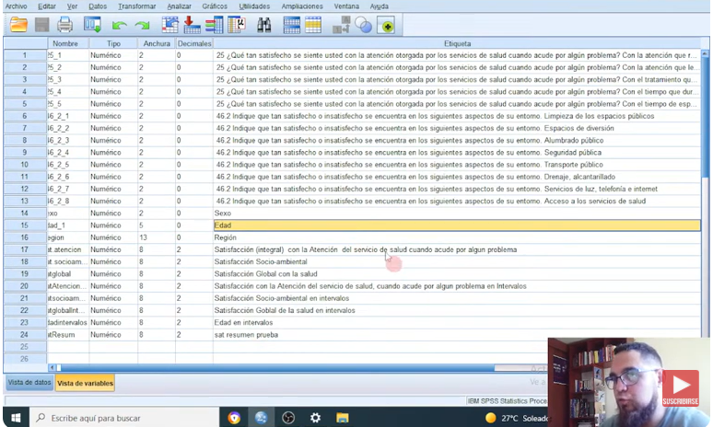
Task: Click the 'Edad en intervalos' label cell
Action: (457, 322)
